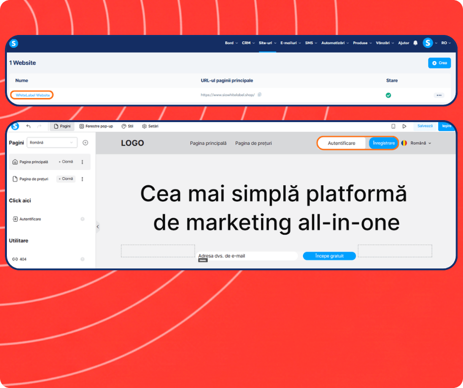Click the Începe gratuit button

point(329,256)
